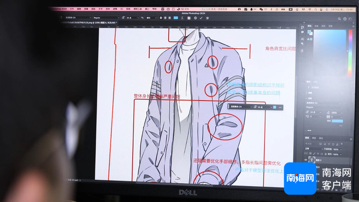Click the 3D text icon in options bar
Image resolution: width=359 pixels, height=202 pixels.
click(207, 18)
